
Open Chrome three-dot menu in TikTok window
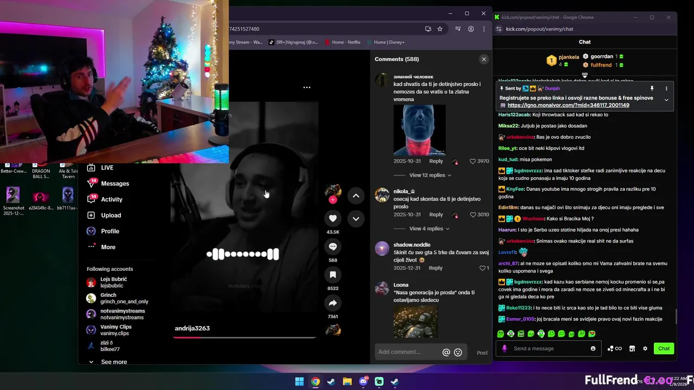tap(484, 29)
